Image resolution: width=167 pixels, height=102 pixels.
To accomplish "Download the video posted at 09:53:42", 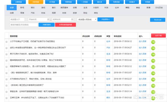I will coord(153,61).
